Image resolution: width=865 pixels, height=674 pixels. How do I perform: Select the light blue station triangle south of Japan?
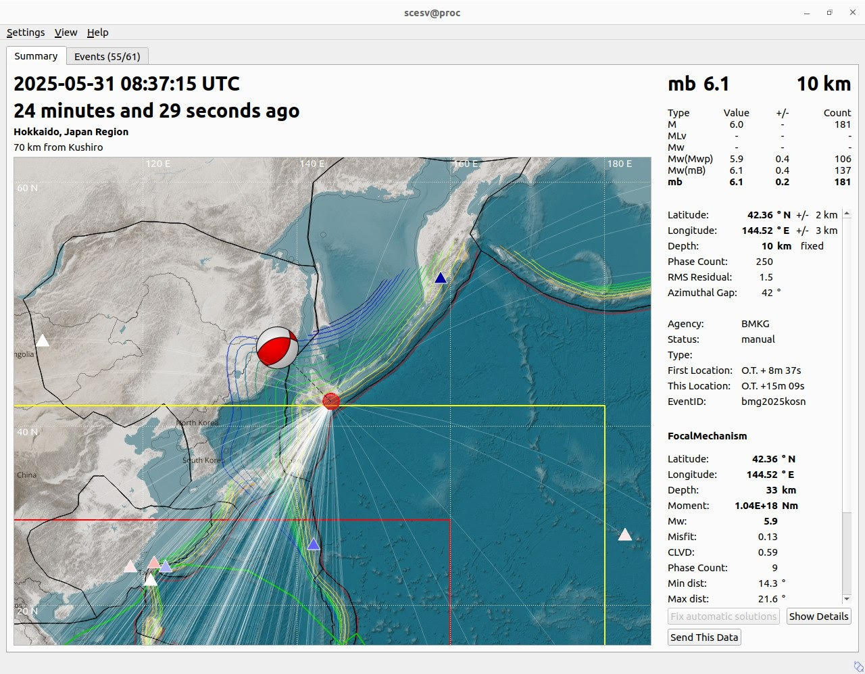pyautogui.click(x=313, y=544)
